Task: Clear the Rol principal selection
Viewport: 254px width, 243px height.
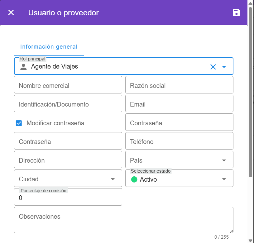Action: pos(213,67)
